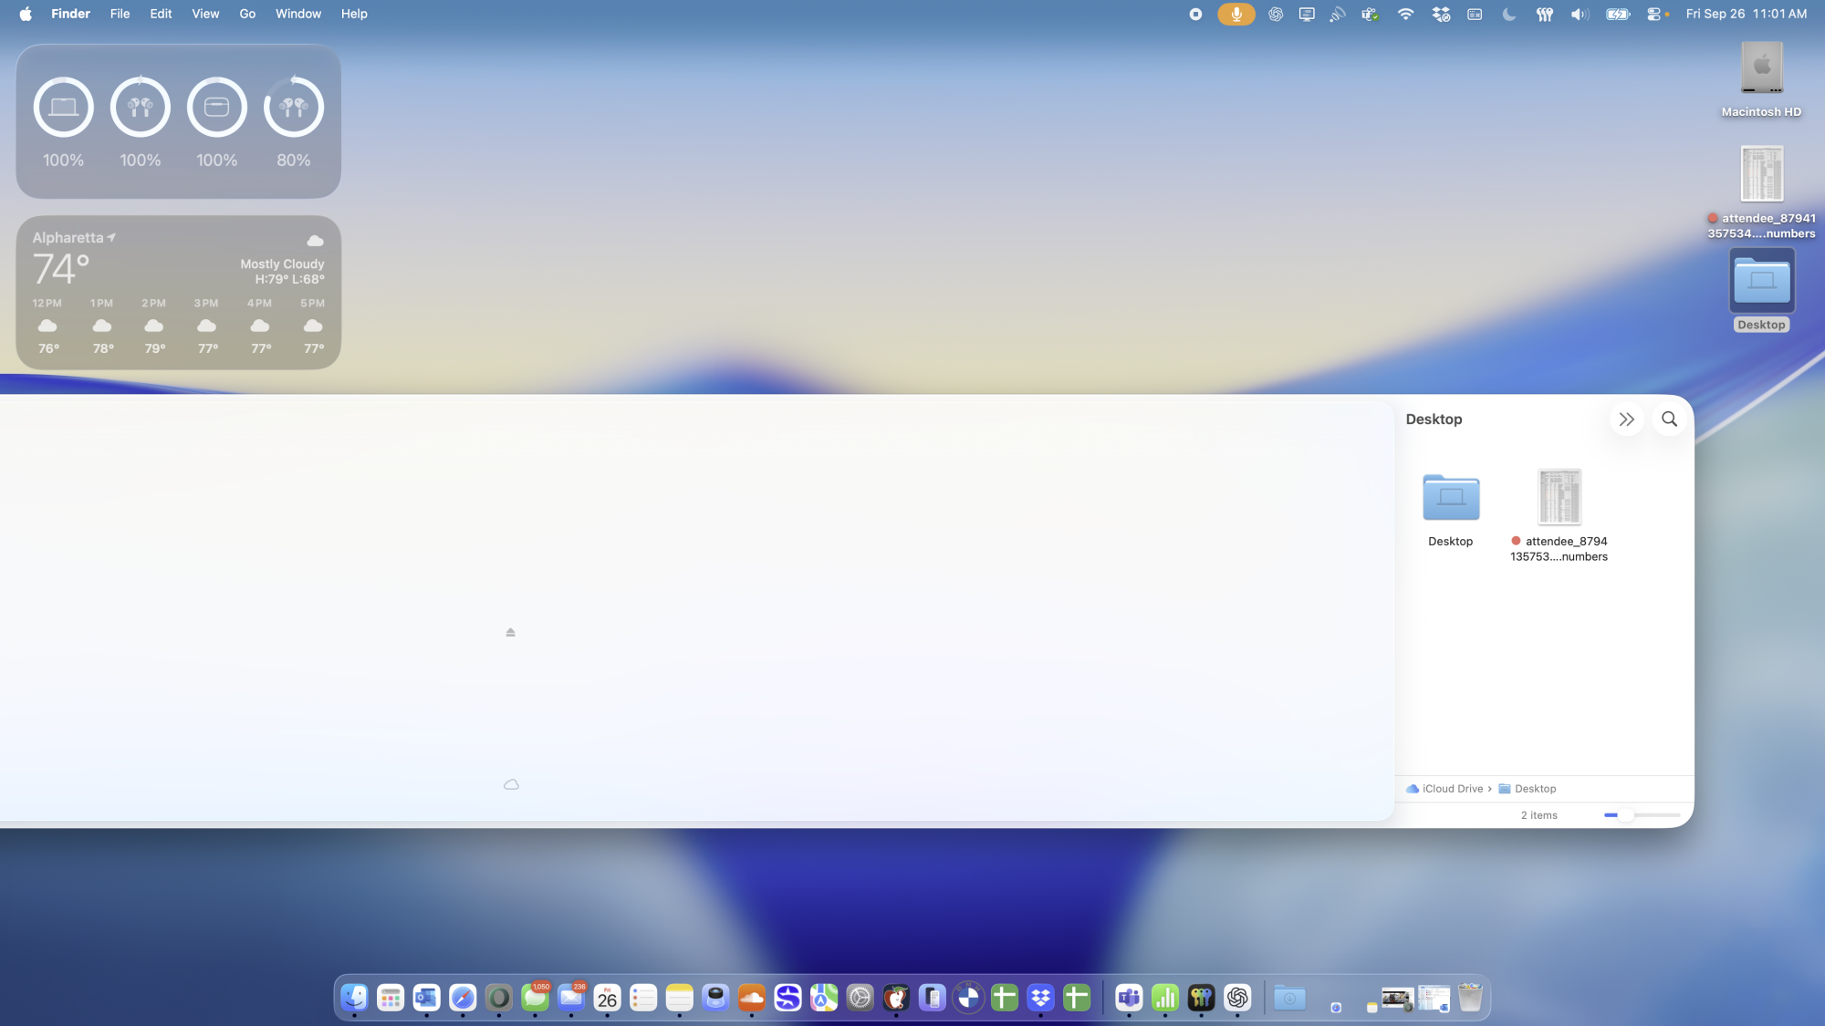This screenshot has height=1026, width=1825.
Task: Open SoundCloud from the Dock
Action: click(752, 999)
